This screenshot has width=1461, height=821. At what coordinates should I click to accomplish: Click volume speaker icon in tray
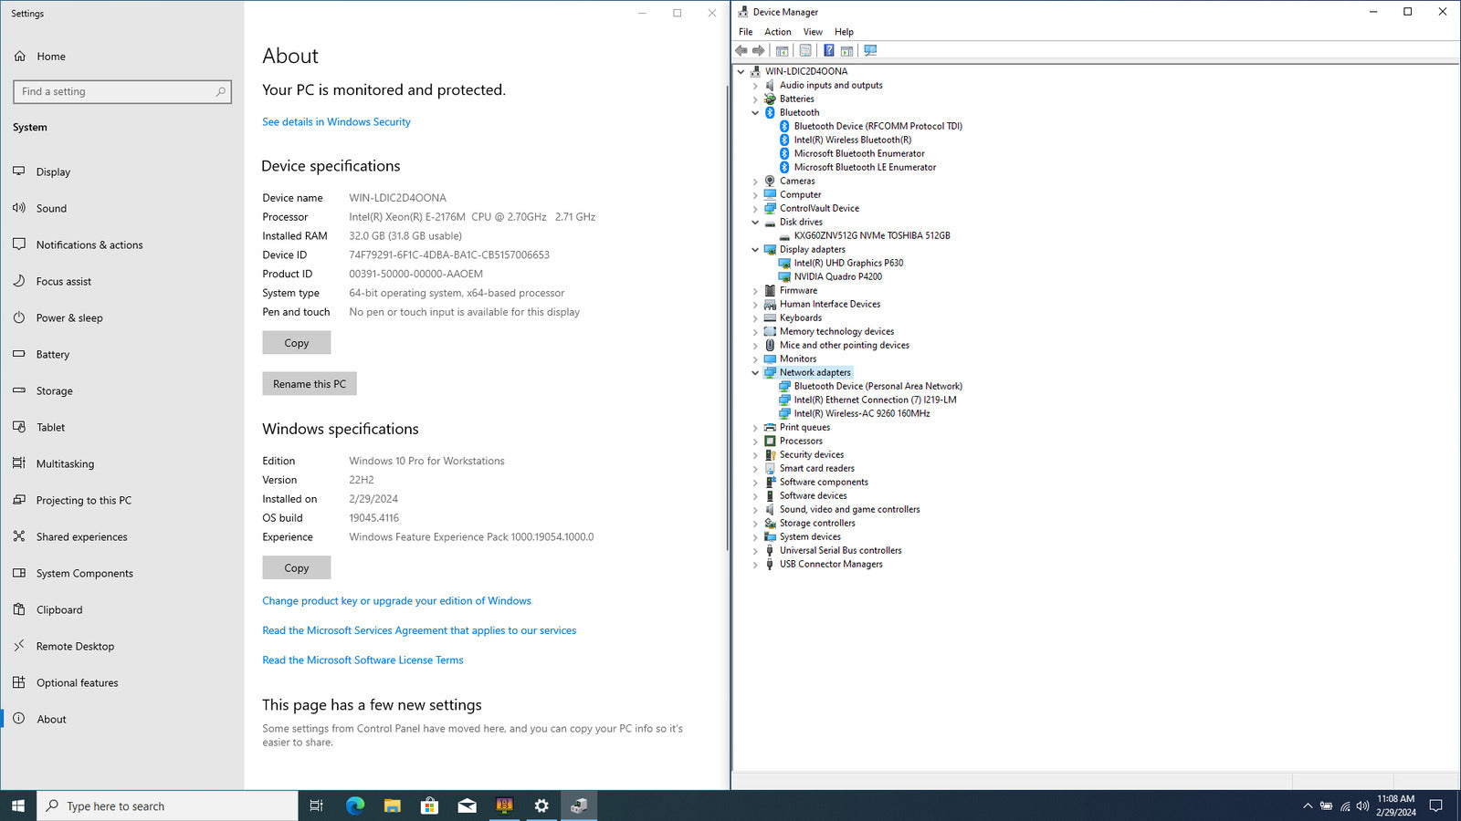[1362, 805]
